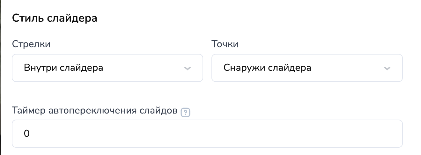
Task: Click the Стиль слайдера section heading
Action: click(55, 18)
